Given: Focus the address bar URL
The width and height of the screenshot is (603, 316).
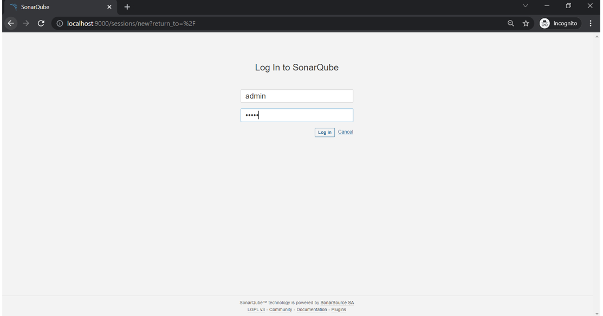Looking at the screenshot, I should [x=131, y=23].
